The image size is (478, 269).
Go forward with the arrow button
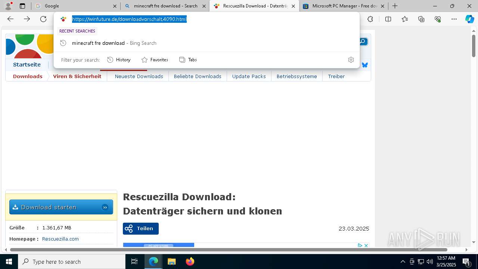[27, 19]
